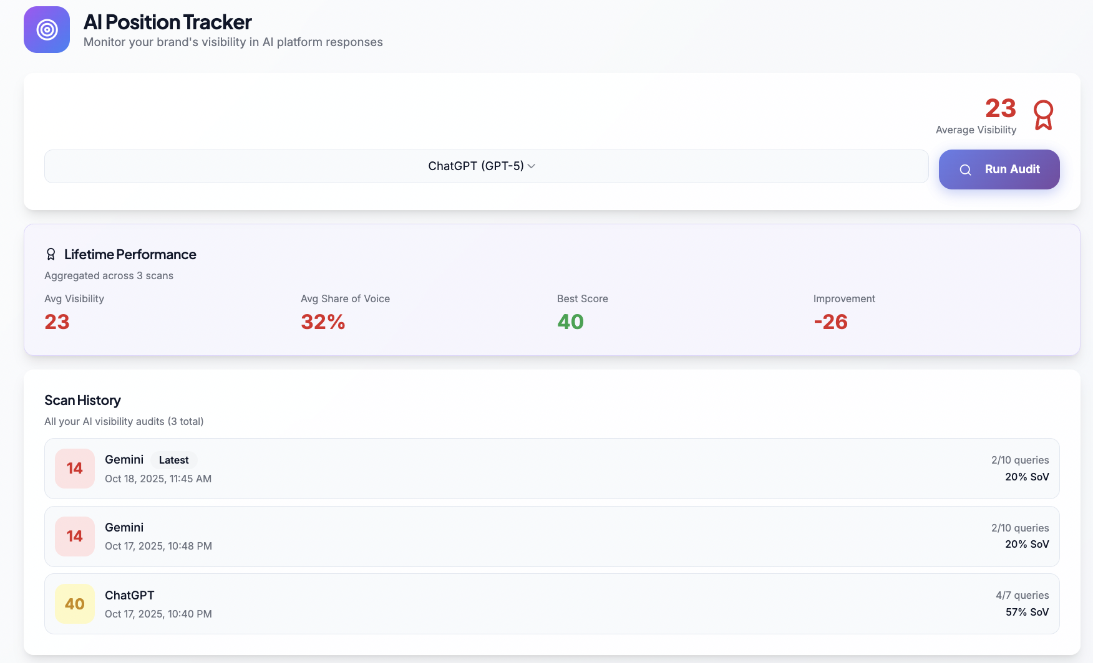Click the red award ribbon beside Average Visibility
The width and height of the screenshot is (1093, 663).
(x=1043, y=115)
